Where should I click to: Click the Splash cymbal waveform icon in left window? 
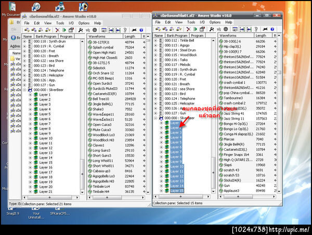90,47
